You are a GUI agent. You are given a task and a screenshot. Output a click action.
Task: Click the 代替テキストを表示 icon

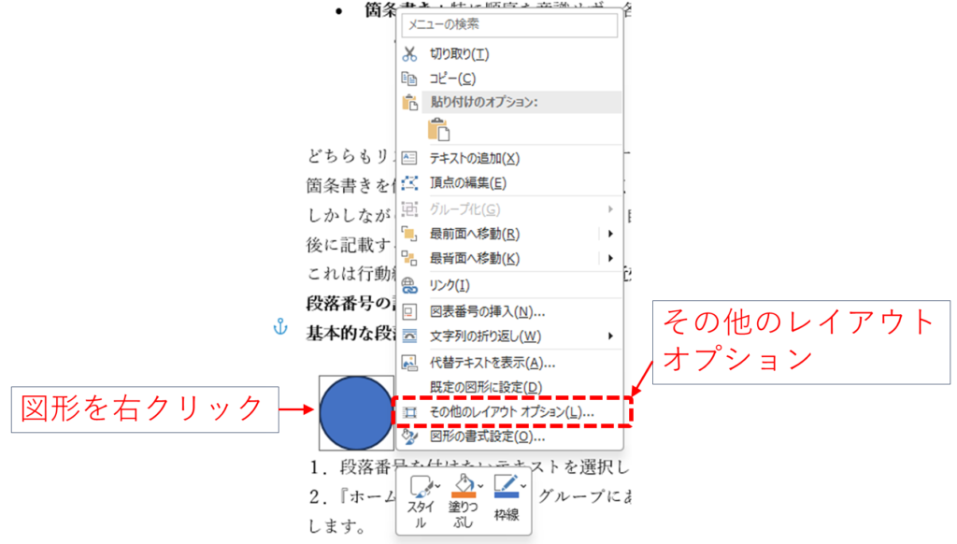(409, 362)
